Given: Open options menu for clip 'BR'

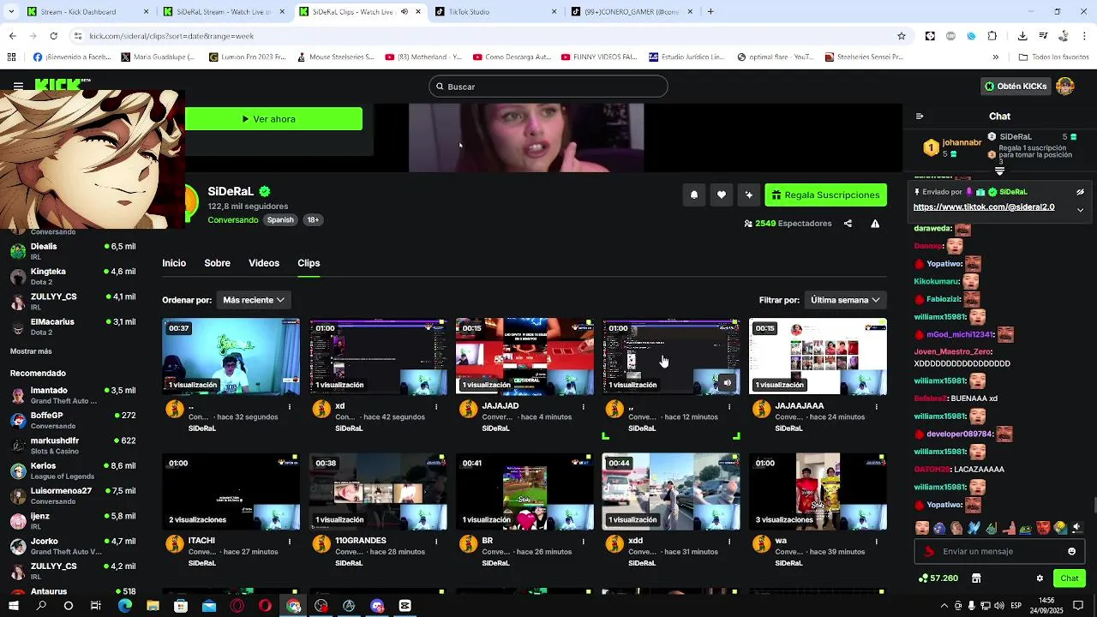Looking at the screenshot, I should pos(583,542).
